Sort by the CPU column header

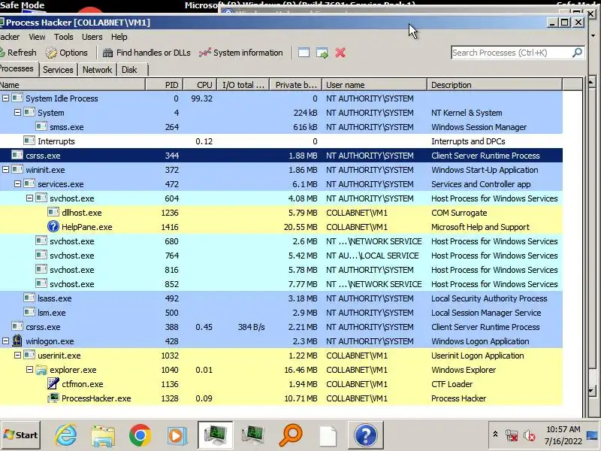coord(200,85)
